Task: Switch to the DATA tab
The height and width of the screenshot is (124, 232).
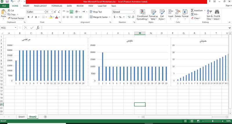Action: [x=69, y=6]
